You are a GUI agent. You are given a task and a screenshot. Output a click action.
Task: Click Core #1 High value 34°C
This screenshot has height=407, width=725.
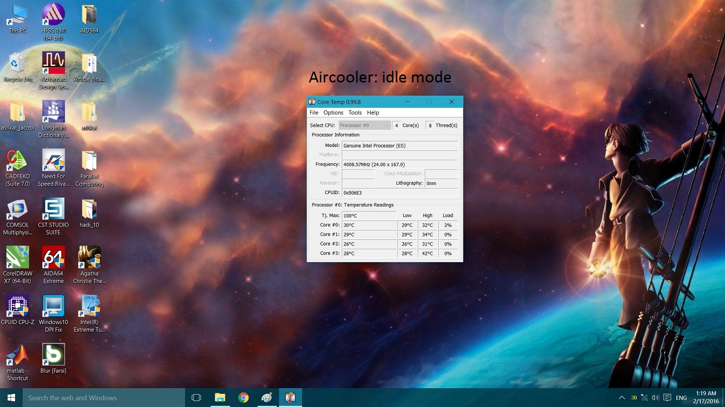(x=428, y=235)
